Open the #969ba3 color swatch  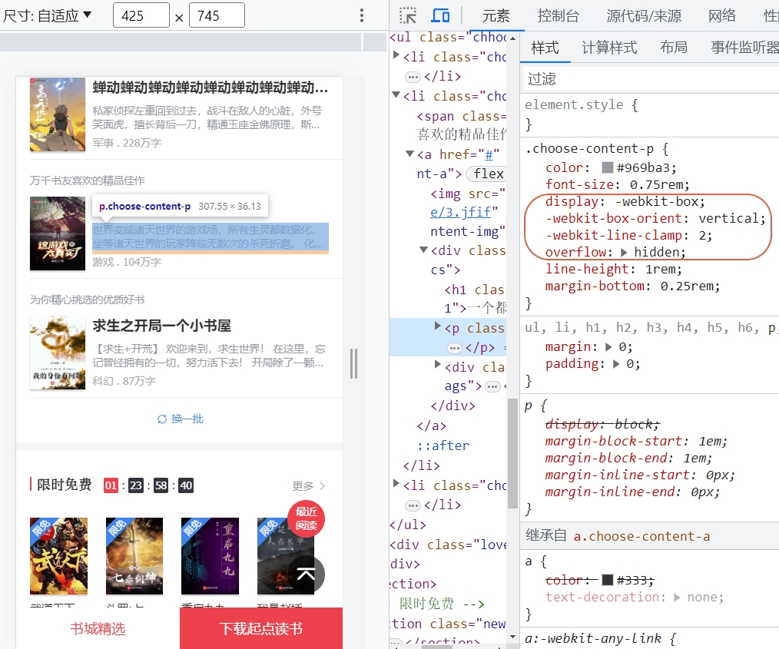(607, 167)
